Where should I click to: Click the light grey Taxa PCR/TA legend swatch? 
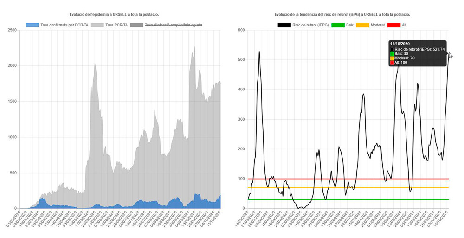[97, 25]
